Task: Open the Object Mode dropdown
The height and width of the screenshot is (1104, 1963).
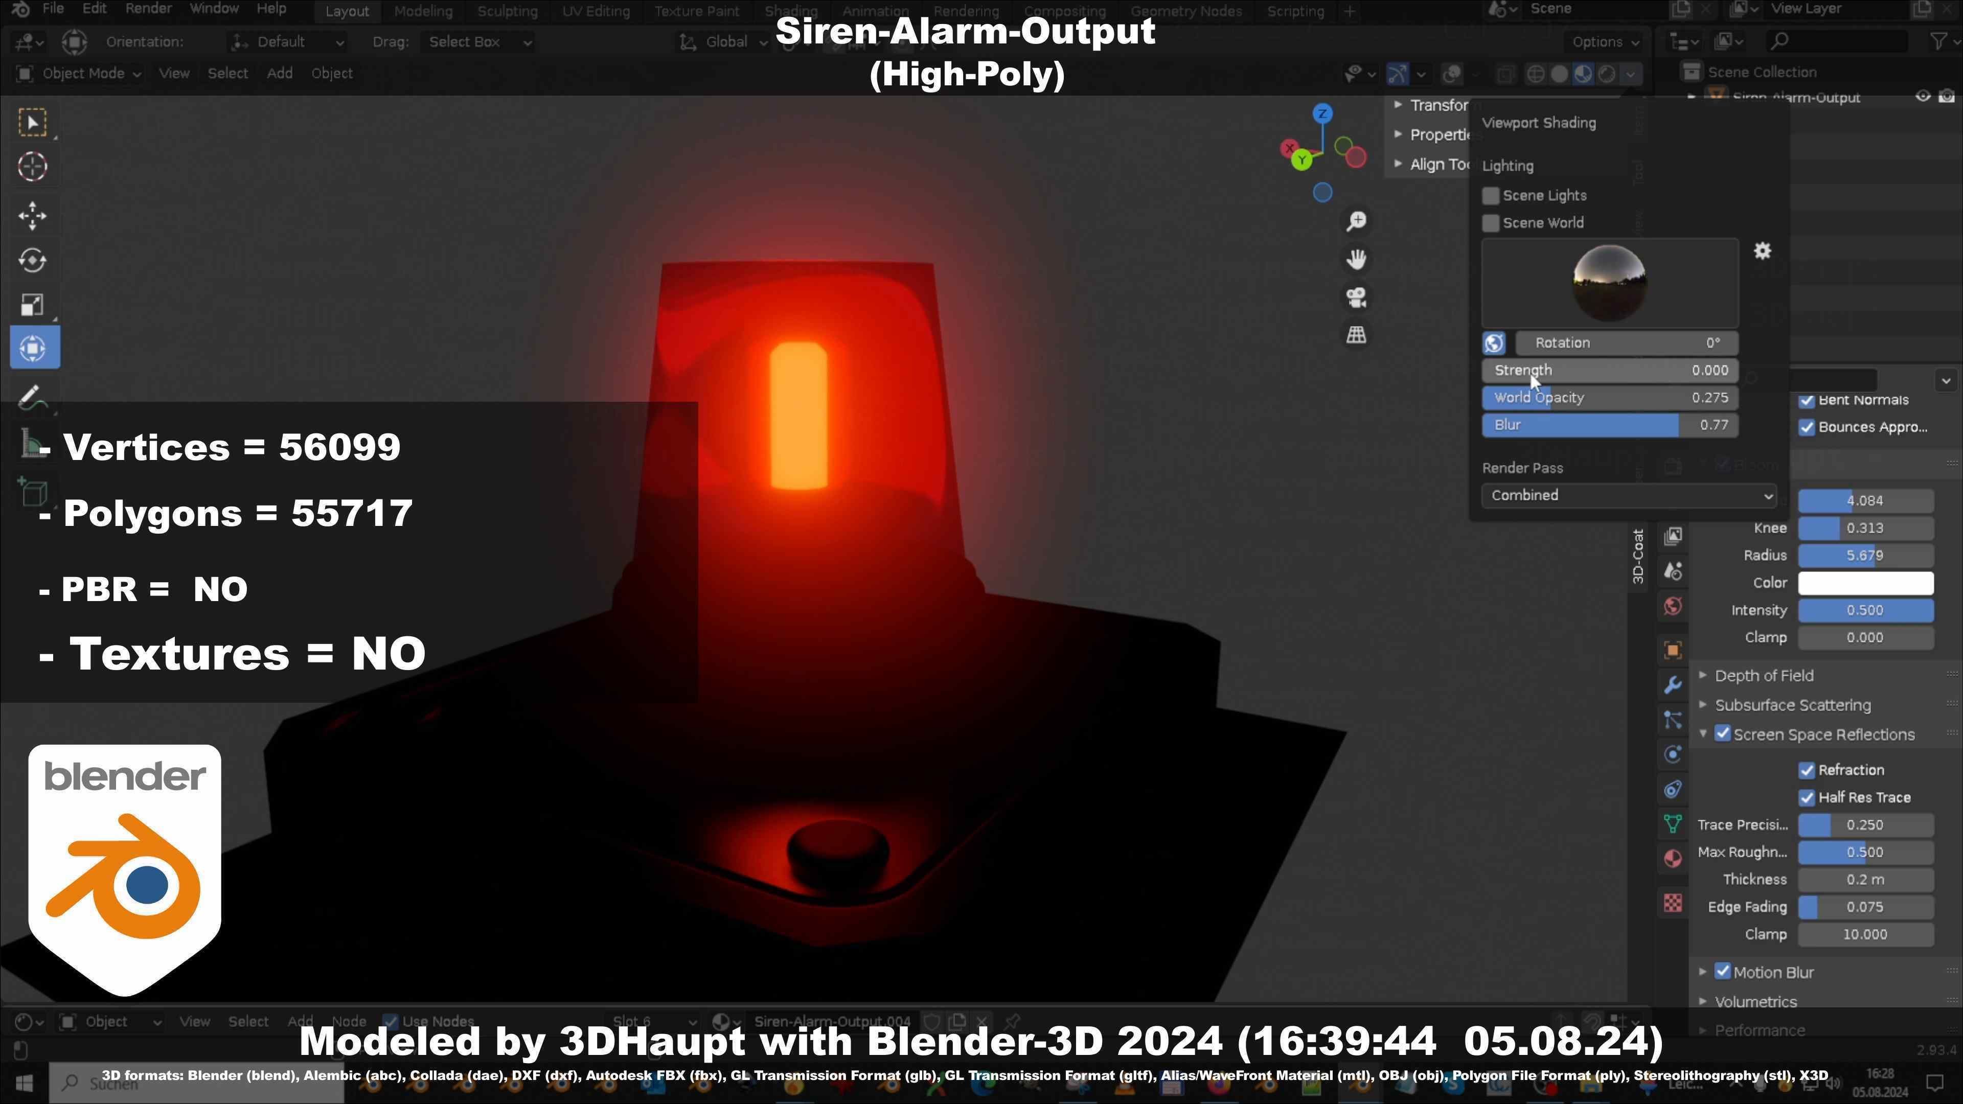Action: click(79, 74)
